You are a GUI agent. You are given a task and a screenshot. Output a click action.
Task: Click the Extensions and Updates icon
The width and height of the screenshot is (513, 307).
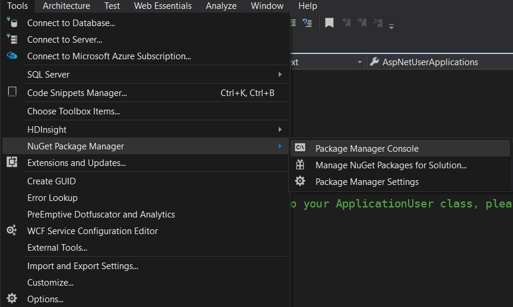(x=12, y=162)
